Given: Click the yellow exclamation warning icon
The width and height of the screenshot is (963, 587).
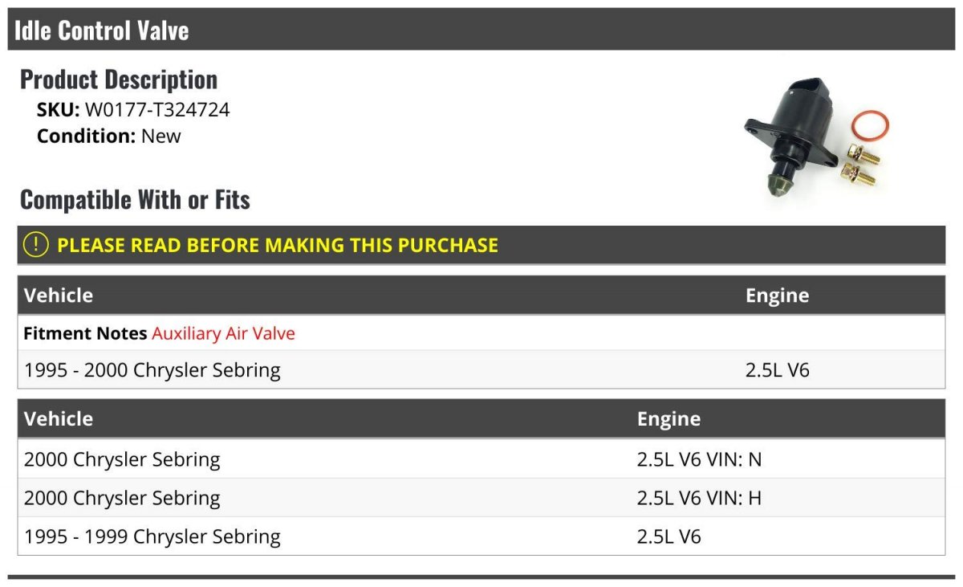Looking at the screenshot, I should [x=35, y=245].
